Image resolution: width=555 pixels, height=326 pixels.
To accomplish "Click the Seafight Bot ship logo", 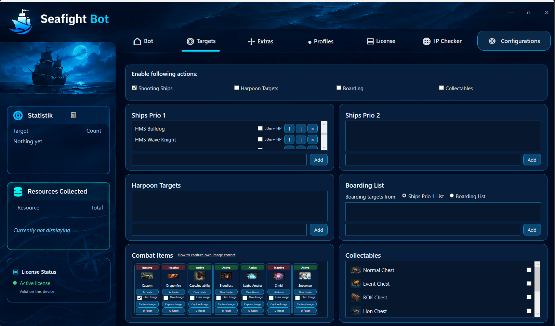I will (x=22, y=22).
